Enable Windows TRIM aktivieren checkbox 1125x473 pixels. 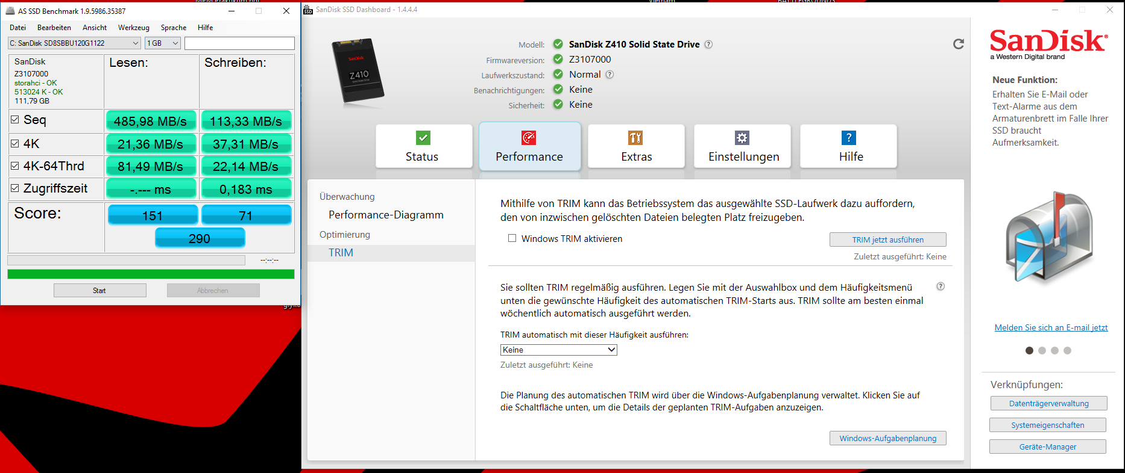coord(512,238)
